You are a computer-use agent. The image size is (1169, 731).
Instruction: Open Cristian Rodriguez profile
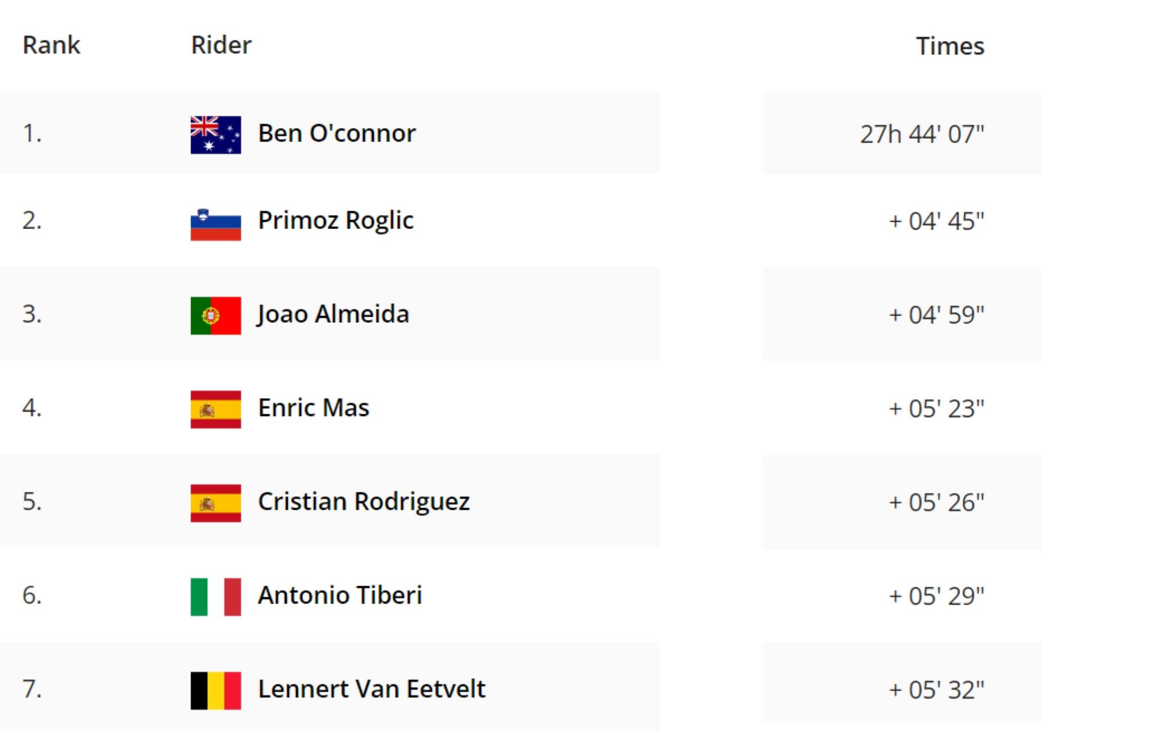(363, 501)
